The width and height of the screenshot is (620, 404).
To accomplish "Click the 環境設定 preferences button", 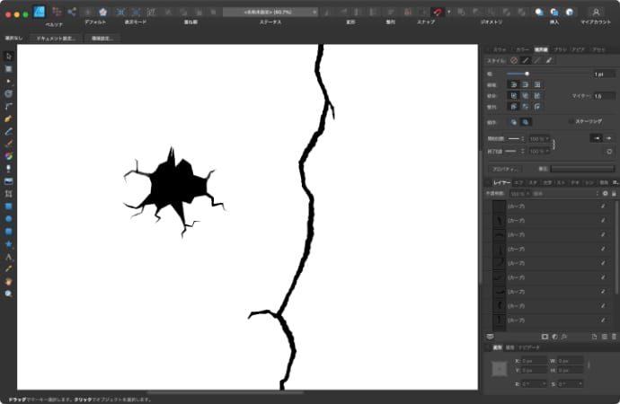I will [x=102, y=39].
